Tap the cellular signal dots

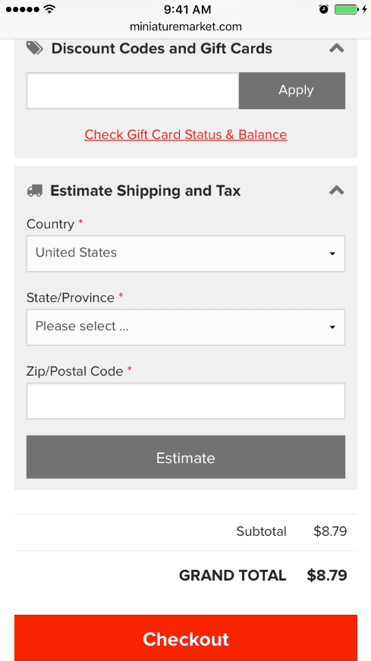coord(23,9)
